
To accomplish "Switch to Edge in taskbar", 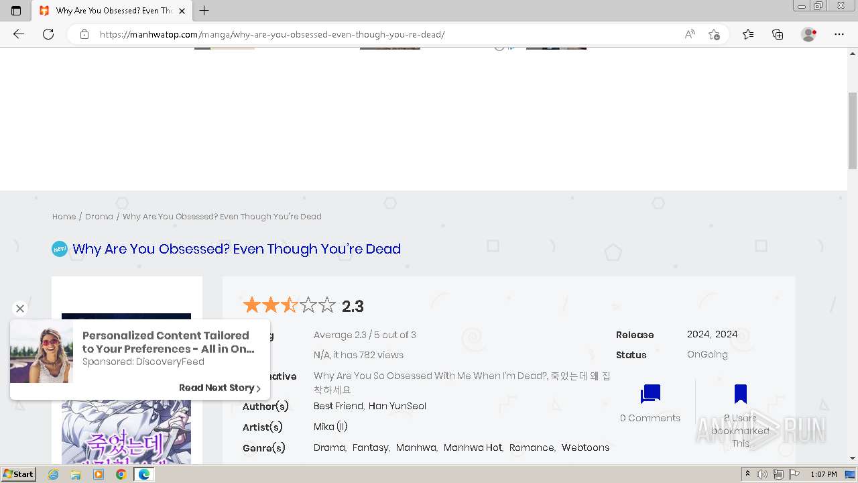I will (x=143, y=474).
